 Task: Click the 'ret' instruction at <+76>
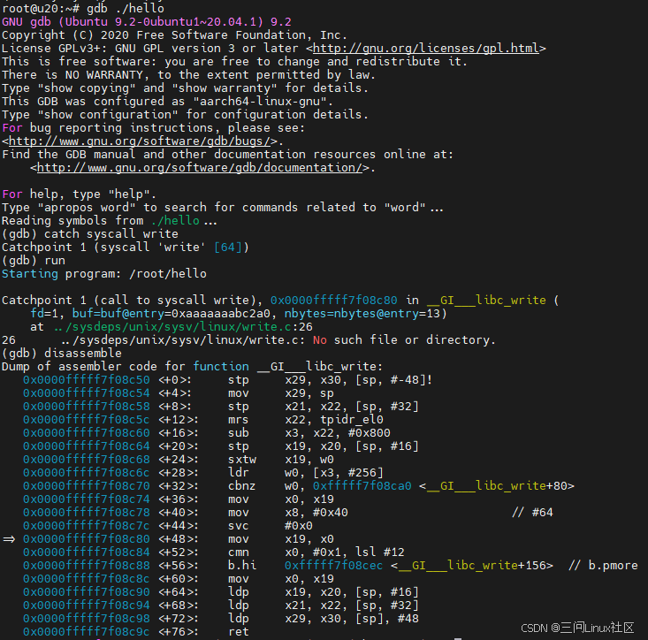tap(239, 631)
